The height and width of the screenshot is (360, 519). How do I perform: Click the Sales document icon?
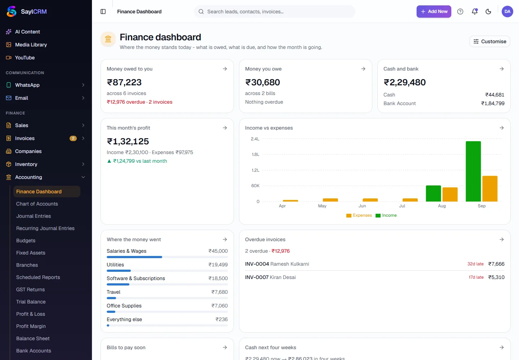[x=9, y=125]
